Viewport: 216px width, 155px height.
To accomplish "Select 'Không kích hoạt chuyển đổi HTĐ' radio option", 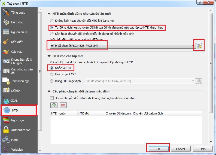I will [x=82, y=21].
